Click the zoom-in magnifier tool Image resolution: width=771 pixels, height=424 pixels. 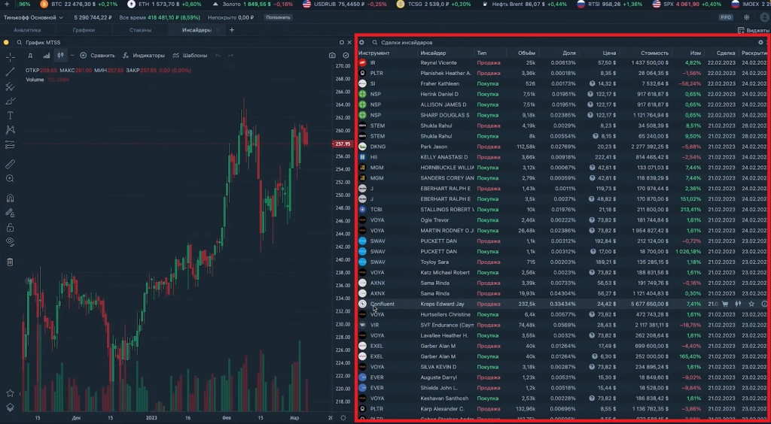pos(10,179)
